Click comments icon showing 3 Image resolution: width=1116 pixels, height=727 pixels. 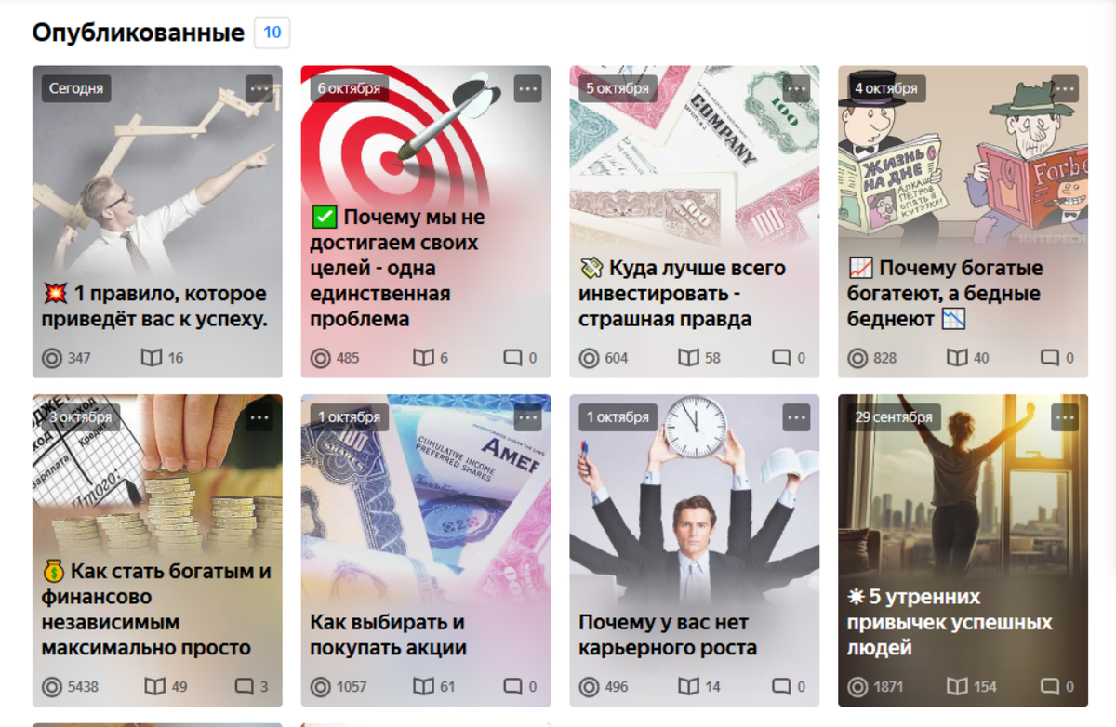(x=244, y=687)
